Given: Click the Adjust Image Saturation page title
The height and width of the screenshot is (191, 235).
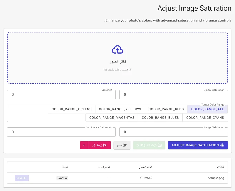Looking at the screenshot, I should click(194, 8).
